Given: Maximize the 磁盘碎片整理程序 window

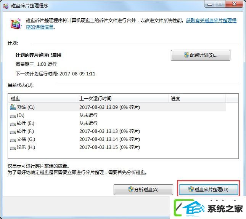Looking at the screenshot, I should click(220, 4).
